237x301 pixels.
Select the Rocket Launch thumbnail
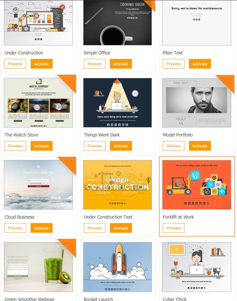pyautogui.click(x=117, y=267)
